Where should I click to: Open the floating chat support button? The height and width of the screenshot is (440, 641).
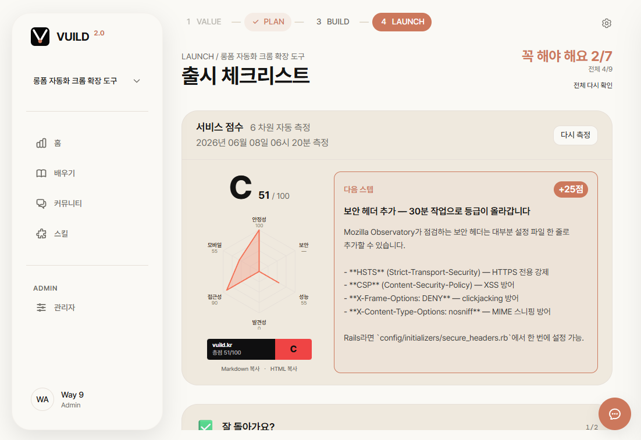tap(614, 414)
